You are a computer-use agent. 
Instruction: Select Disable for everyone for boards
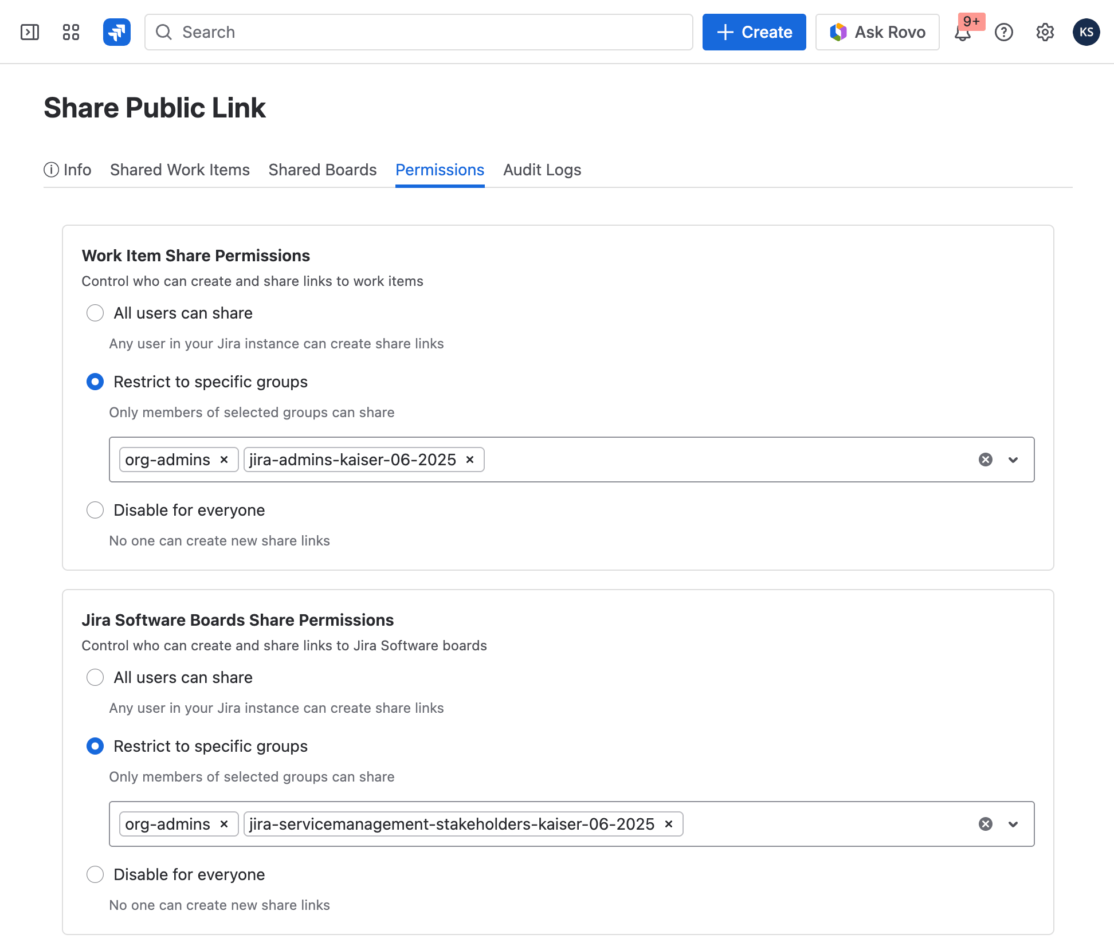(x=95, y=874)
